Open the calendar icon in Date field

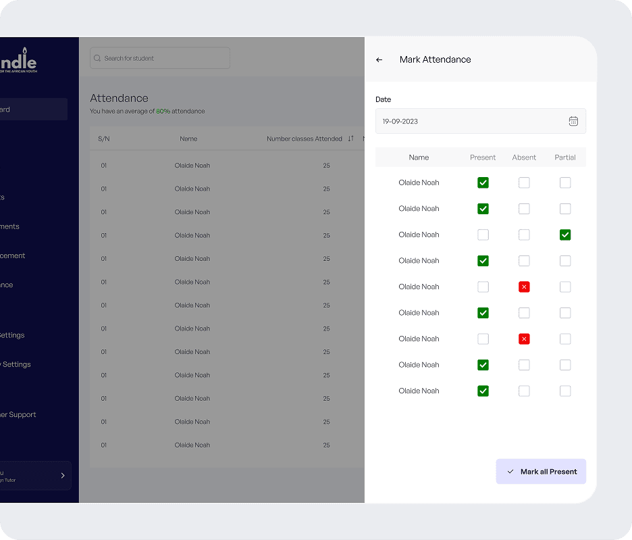pyautogui.click(x=573, y=122)
